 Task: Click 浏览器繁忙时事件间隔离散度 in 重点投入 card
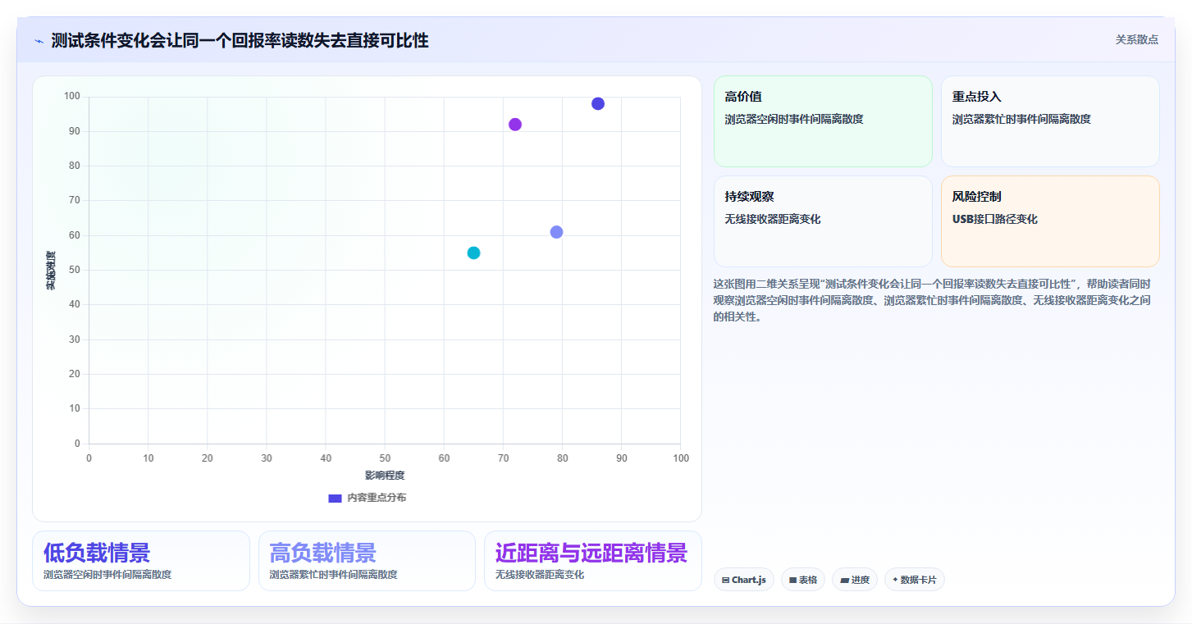coord(1021,119)
